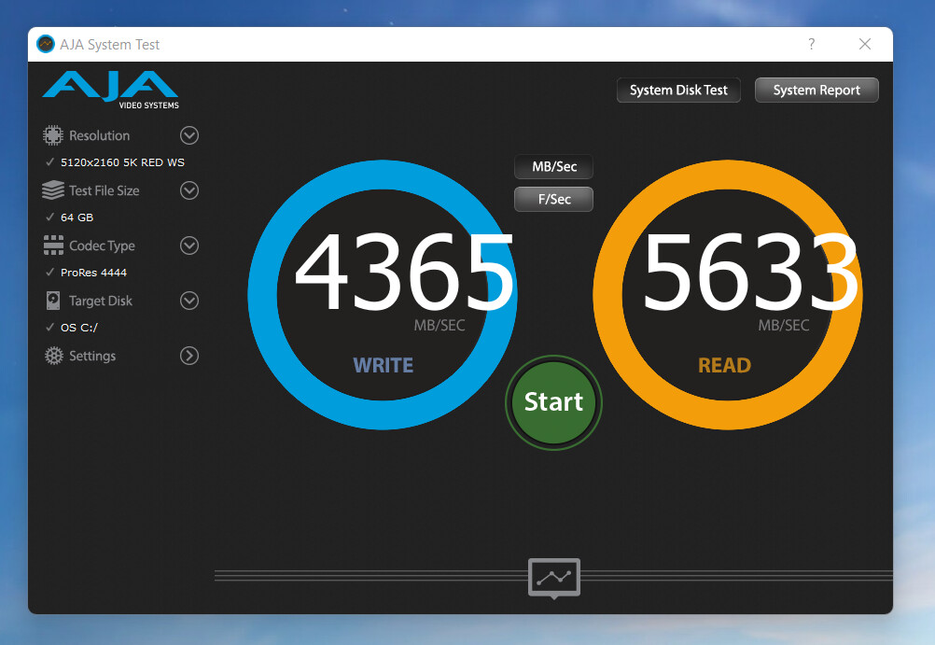Select the System Disk Test tab

678,91
